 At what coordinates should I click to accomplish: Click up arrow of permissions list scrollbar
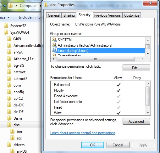click(148, 84)
